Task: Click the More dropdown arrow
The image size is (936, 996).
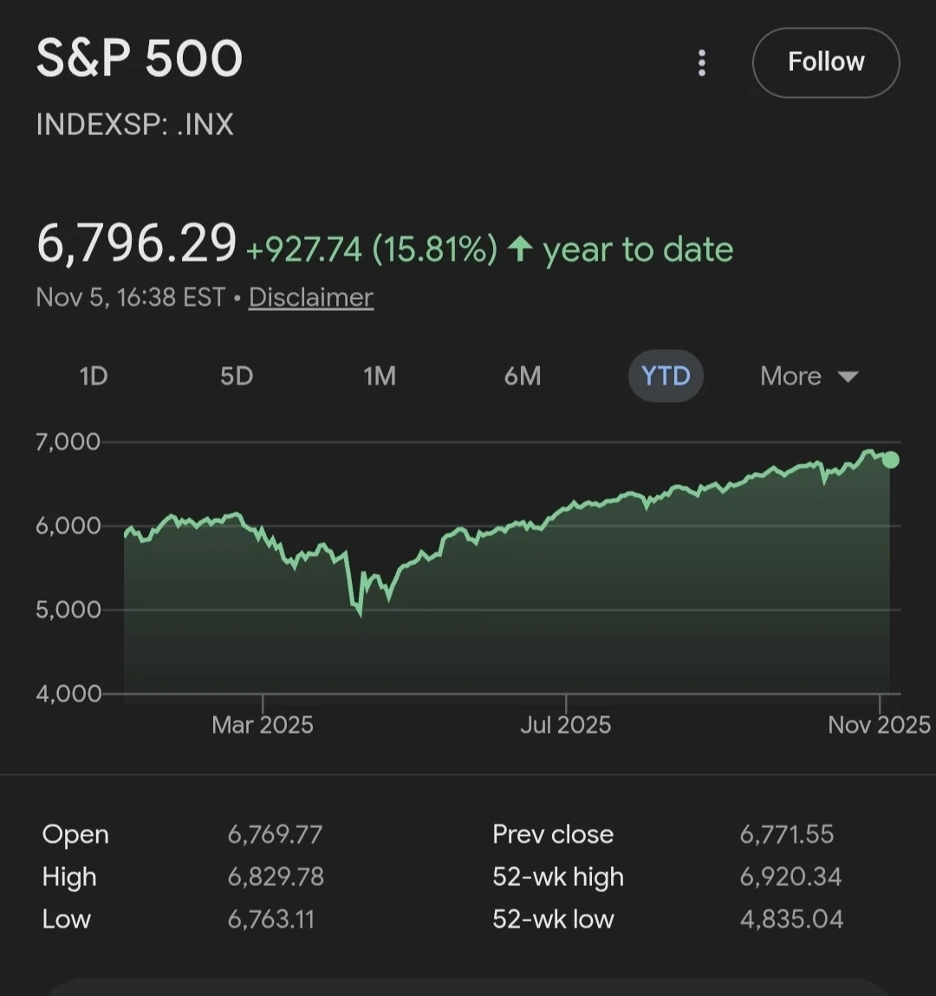Action: 848,377
